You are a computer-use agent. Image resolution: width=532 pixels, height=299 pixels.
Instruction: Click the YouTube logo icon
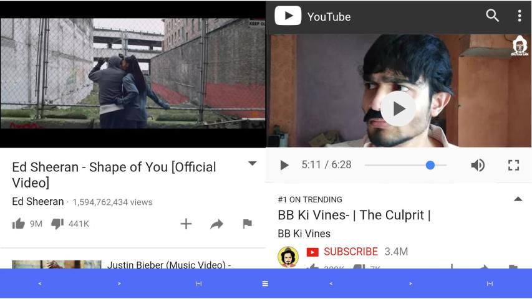(288, 16)
